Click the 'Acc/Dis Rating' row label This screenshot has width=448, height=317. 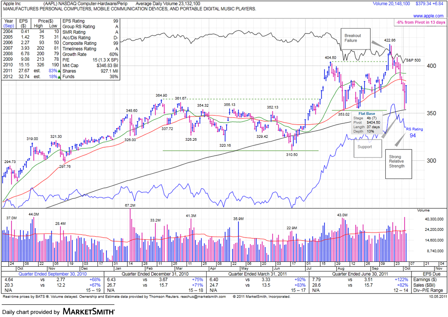[x=76, y=38]
